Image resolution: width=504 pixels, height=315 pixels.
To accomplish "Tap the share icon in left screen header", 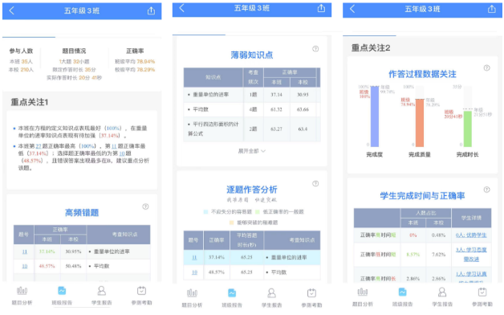I will point(151,10).
